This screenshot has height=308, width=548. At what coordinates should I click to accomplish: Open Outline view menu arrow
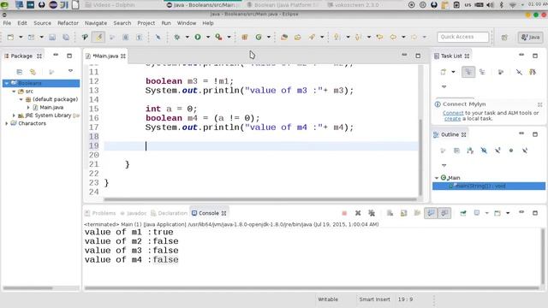444,165
